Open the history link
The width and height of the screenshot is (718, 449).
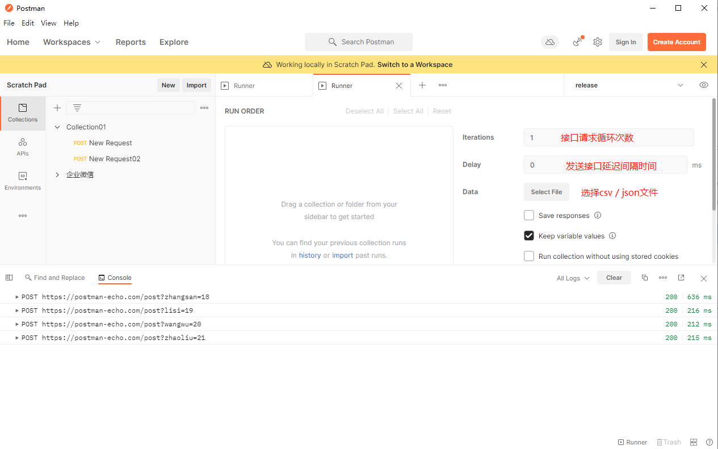310,255
